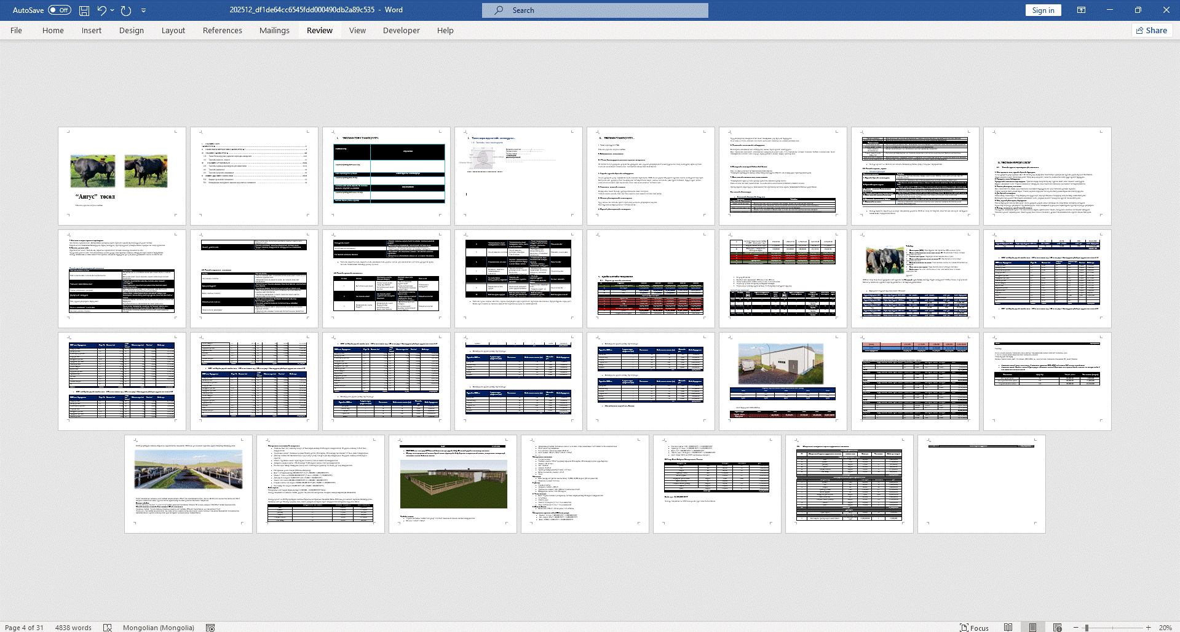The image size is (1180, 632).
Task: Select Print Layout view icon
Action: pyautogui.click(x=1032, y=628)
